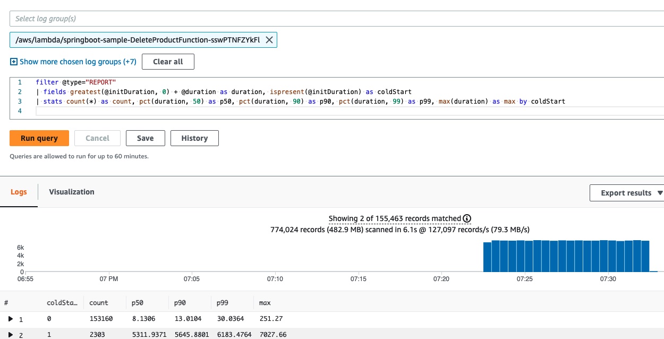Select p99 value 6183.4764

click(x=234, y=335)
